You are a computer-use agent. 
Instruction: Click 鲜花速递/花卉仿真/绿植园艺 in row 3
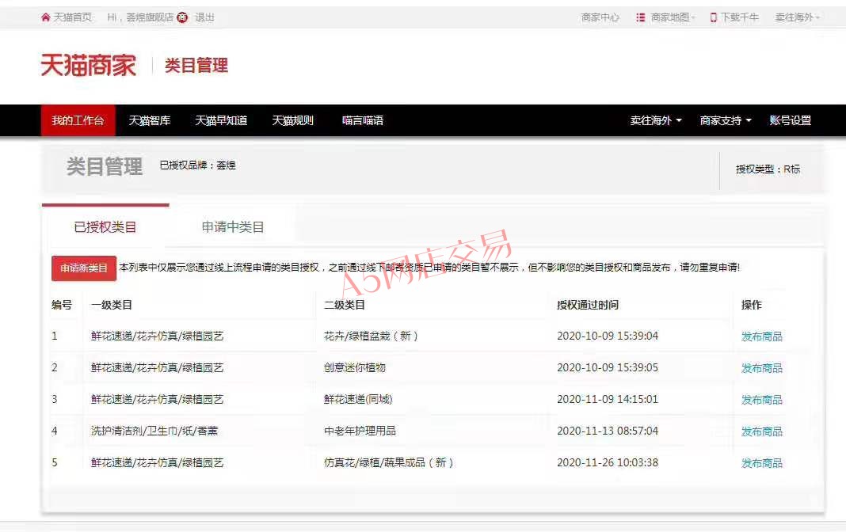click(157, 399)
